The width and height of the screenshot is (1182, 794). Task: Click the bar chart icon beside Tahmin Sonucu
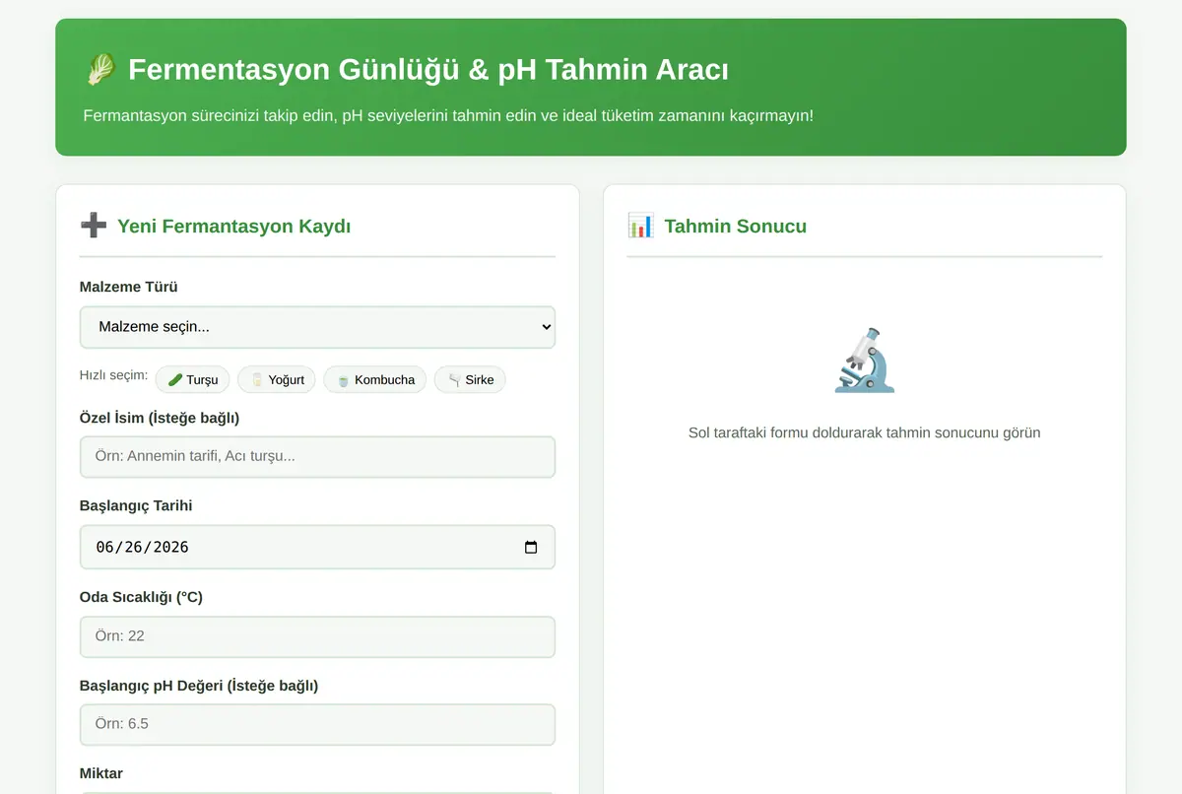[640, 226]
